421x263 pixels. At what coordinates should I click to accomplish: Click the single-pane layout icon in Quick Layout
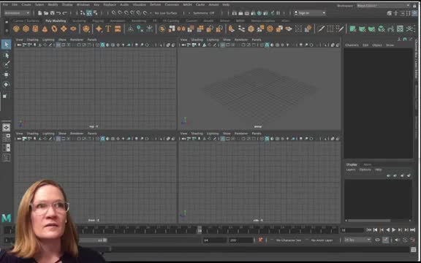click(7, 127)
